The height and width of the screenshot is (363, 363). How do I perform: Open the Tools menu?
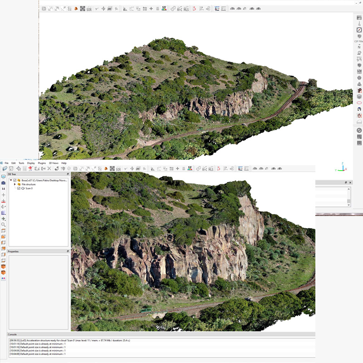click(x=21, y=163)
